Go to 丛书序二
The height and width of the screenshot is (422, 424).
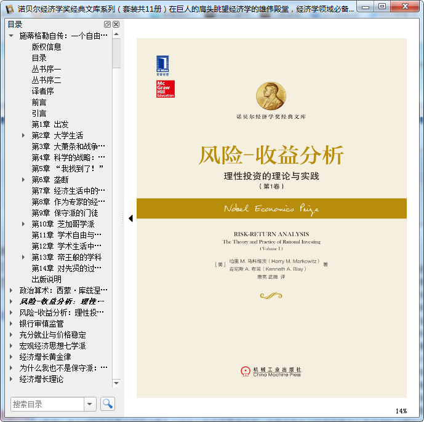tap(47, 80)
